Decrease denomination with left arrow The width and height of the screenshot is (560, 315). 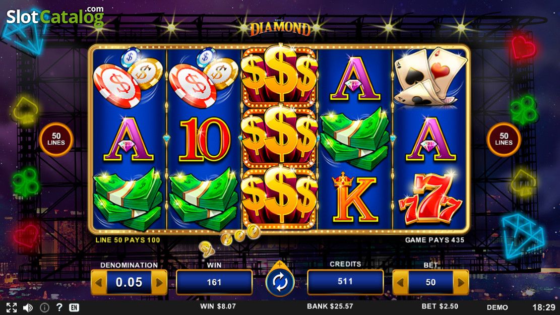pyautogui.click(x=99, y=283)
